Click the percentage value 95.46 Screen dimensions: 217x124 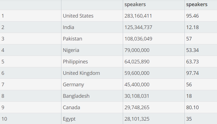(x=192, y=16)
